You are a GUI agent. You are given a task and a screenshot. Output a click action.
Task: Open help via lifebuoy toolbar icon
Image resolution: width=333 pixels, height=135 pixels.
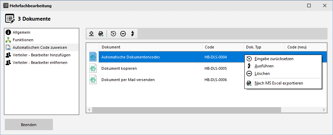[x=91, y=34]
